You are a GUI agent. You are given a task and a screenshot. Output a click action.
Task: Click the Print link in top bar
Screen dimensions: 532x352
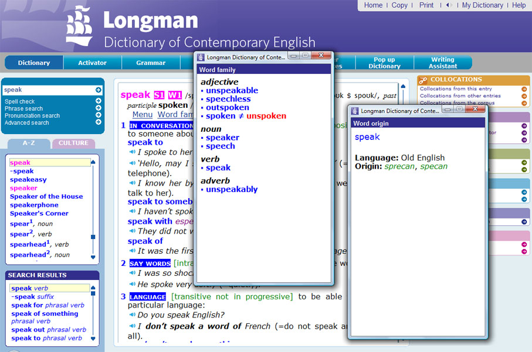426,5
